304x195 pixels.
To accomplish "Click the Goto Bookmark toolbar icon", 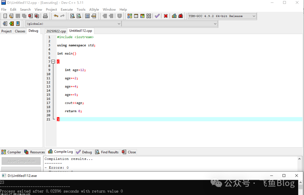I will pos(18,24).
